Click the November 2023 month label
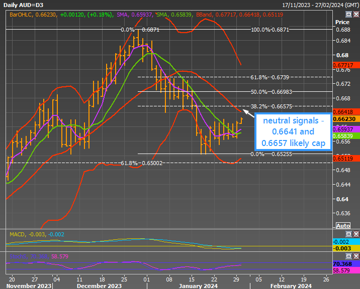The height and width of the screenshot is (289, 360). coord(29,286)
